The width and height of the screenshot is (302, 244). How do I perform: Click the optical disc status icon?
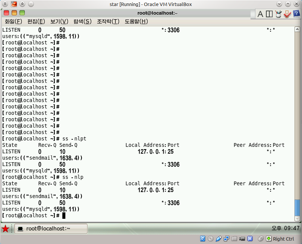pyautogui.click(x=210, y=239)
